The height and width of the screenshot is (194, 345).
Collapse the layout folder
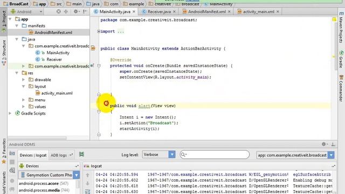(24, 86)
